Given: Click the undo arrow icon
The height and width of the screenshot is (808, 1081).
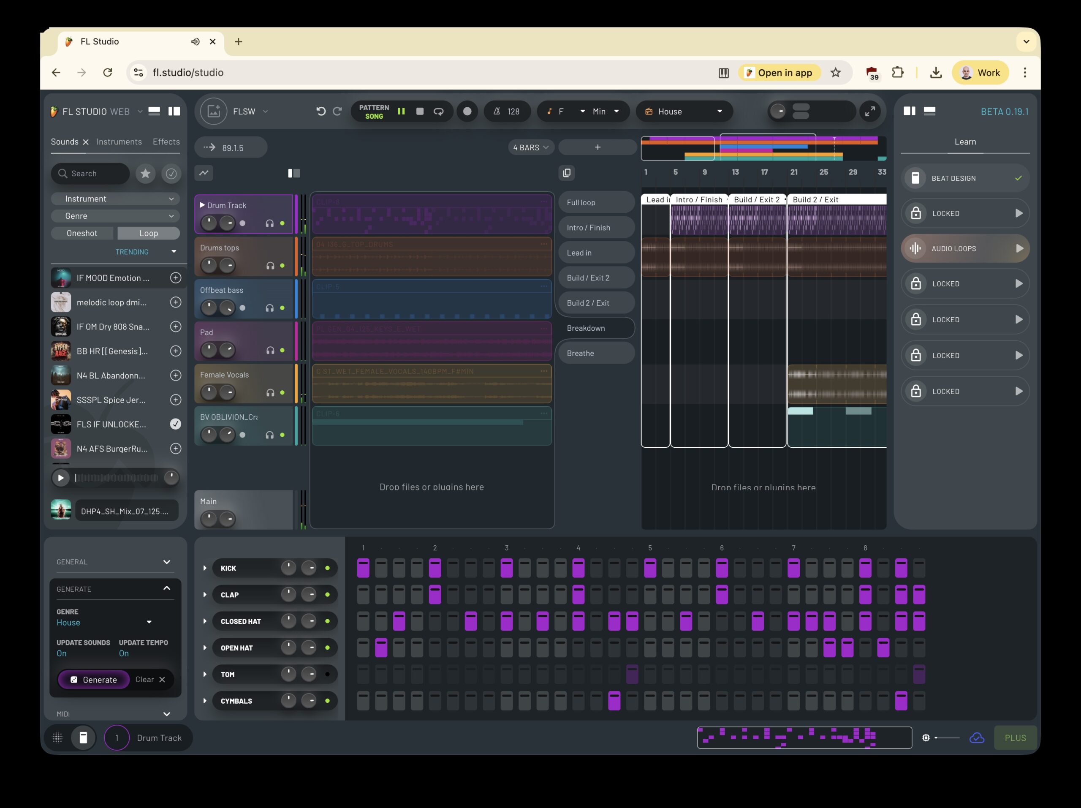Looking at the screenshot, I should click(x=320, y=112).
